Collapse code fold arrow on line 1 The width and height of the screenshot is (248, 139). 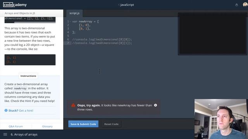(70, 22)
